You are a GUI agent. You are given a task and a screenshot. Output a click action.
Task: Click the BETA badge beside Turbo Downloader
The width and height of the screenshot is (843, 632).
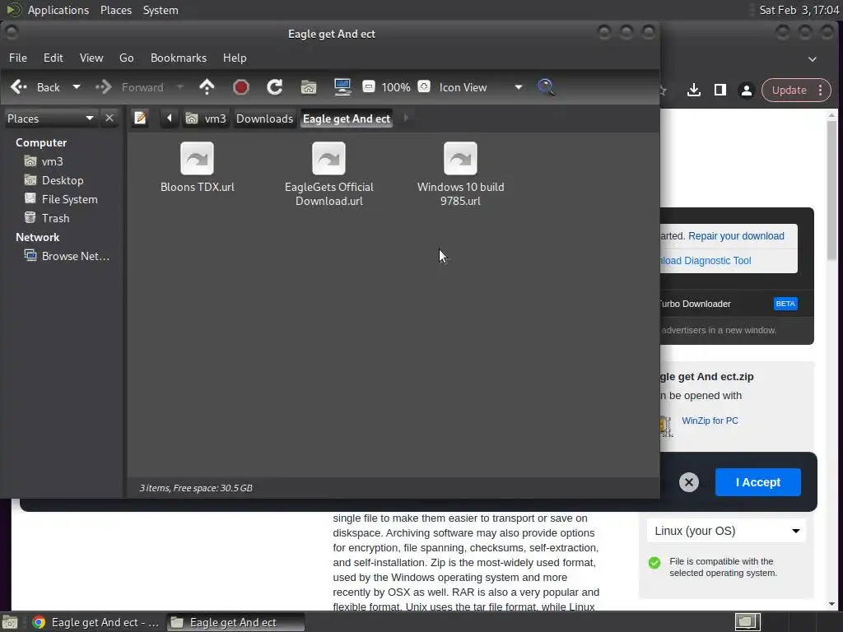click(x=785, y=304)
